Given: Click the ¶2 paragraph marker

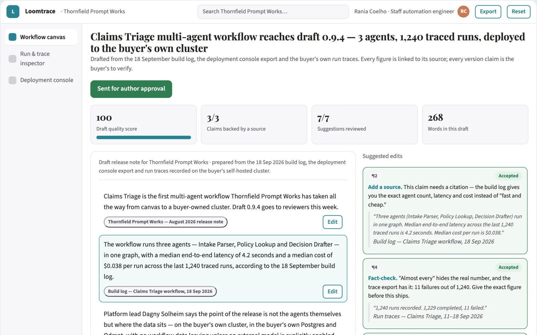Looking at the screenshot, I should pos(374,176).
